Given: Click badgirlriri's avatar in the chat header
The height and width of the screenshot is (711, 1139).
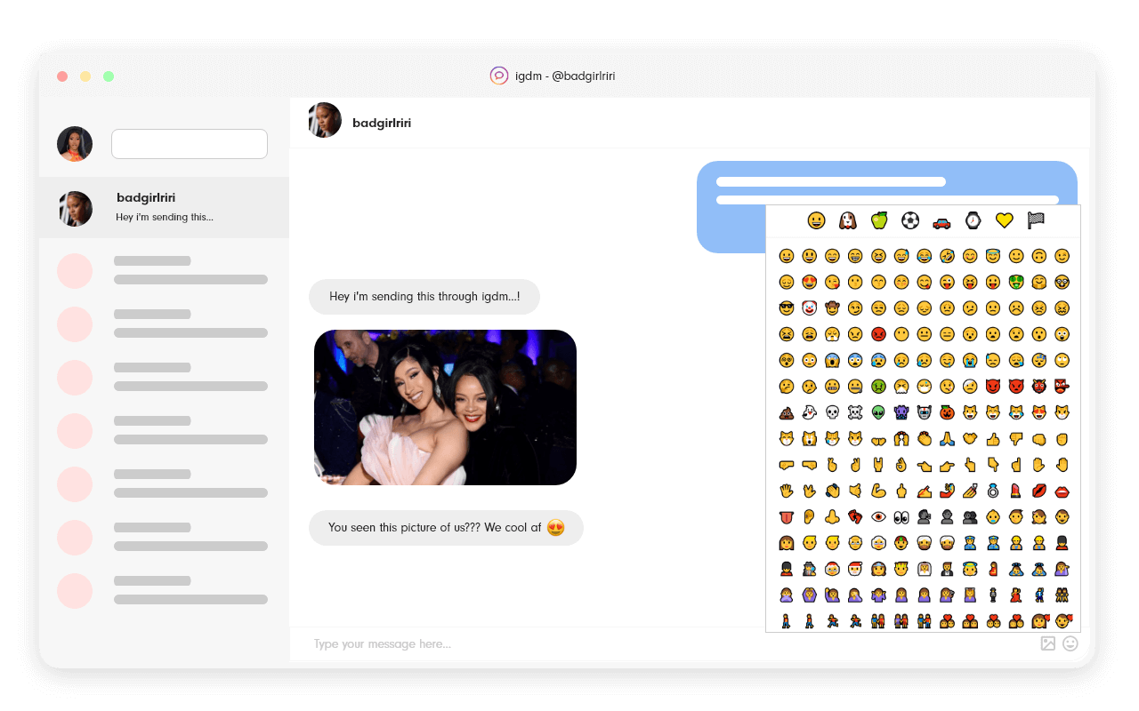Looking at the screenshot, I should 325,120.
